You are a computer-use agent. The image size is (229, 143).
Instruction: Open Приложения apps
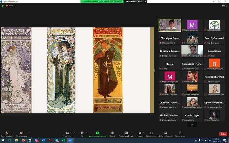click(151, 134)
